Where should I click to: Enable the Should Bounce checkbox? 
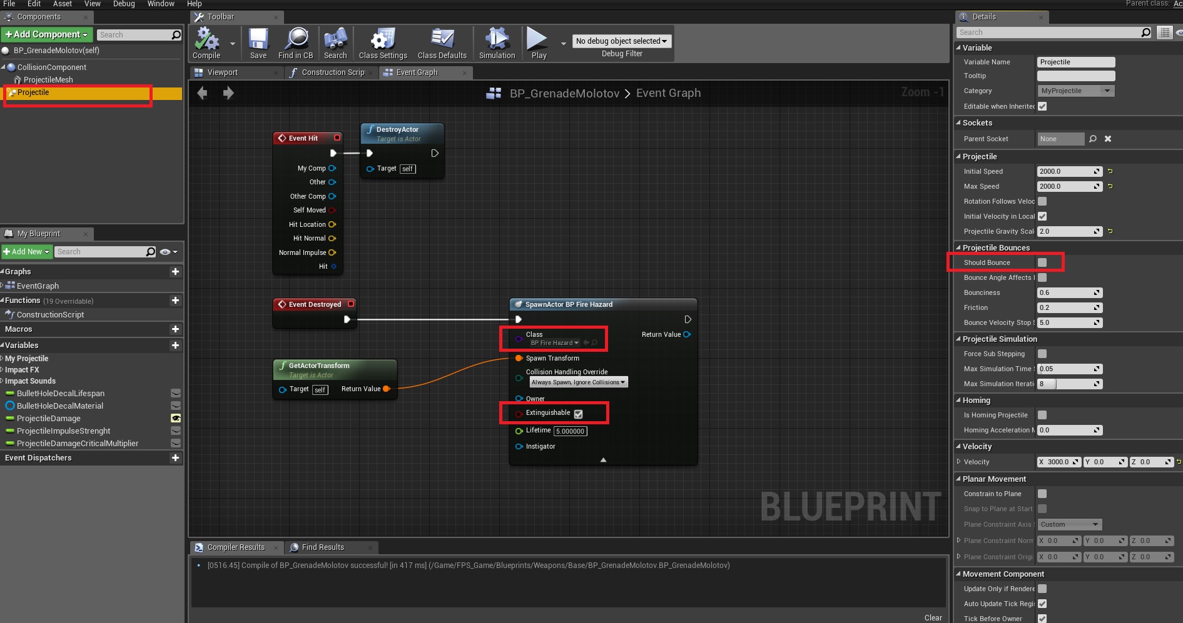(1042, 262)
